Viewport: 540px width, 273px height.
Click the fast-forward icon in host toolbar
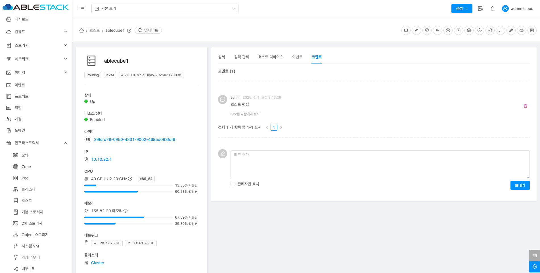438,30
